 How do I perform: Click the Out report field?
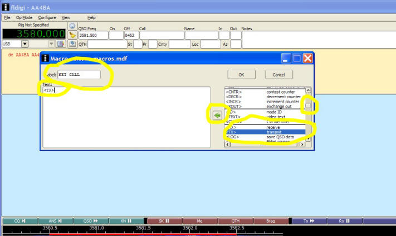point(236,35)
